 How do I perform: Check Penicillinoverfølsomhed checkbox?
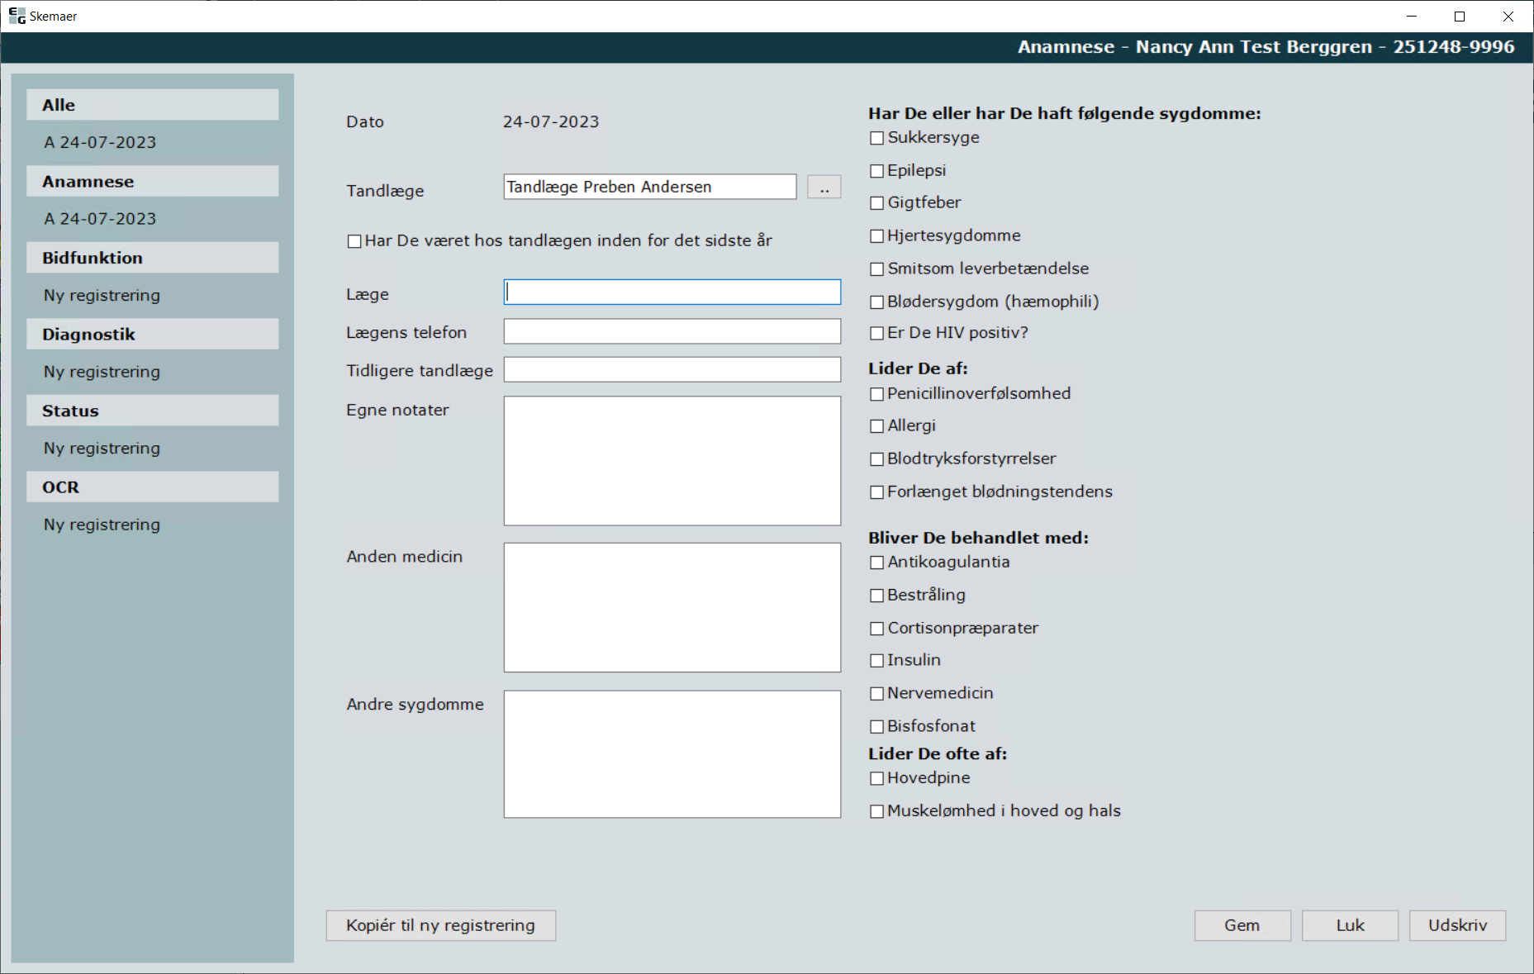point(877,395)
